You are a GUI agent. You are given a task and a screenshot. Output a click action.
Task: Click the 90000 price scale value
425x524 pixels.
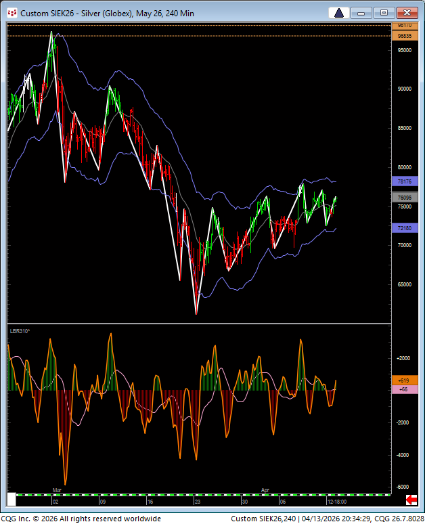(404, 89)
